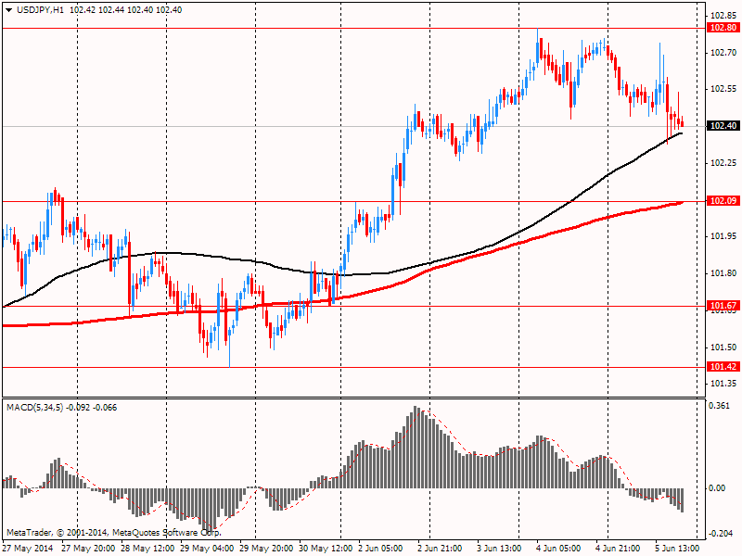Select the 2 Jun 21:00 time label
This screenshot has height=556, width=742.
tap(440, 549)
